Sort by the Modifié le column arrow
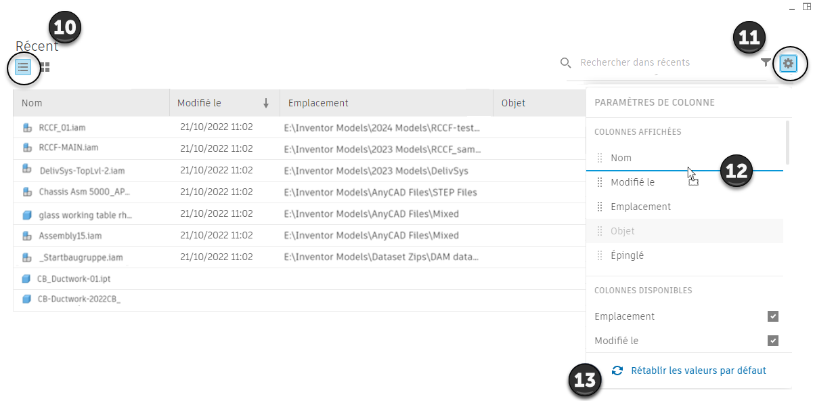 (x=266, y=104)
